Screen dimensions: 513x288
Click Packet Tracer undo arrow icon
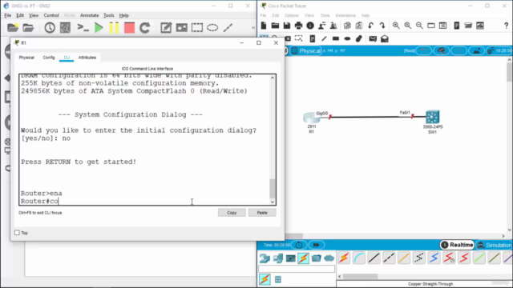[370, 26]
